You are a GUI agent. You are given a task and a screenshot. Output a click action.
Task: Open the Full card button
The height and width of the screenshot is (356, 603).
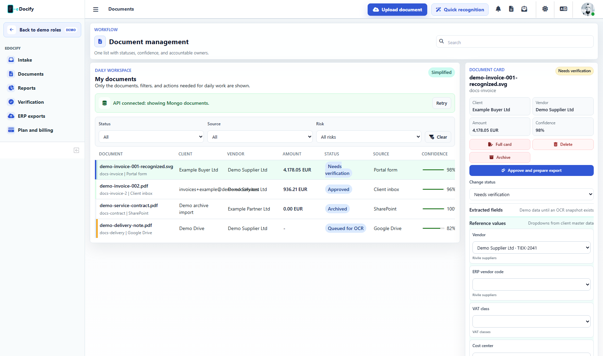(x=500, y=144)
